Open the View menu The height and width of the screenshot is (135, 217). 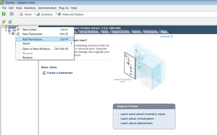tap(19, 8)
